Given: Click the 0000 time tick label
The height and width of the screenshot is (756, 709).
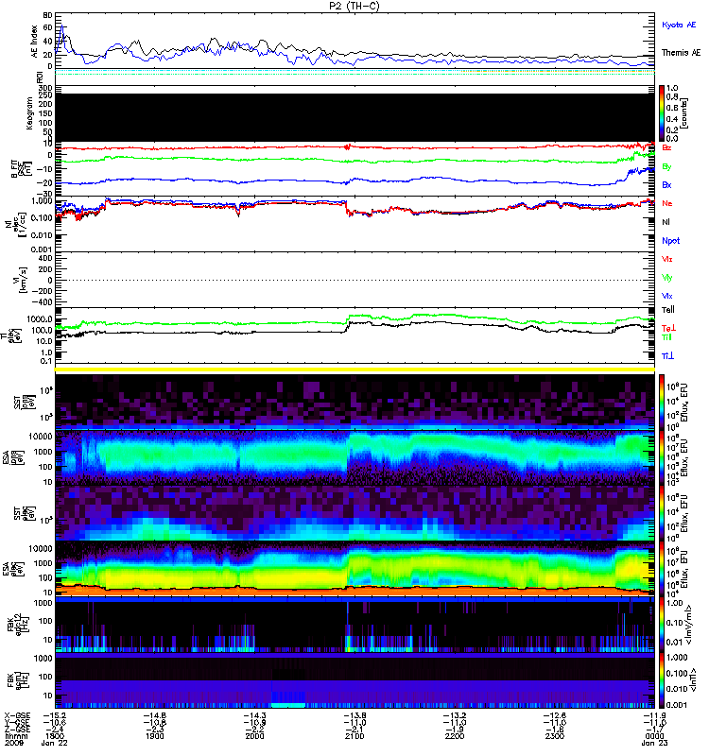Looking at the screenshot, I should [x=654, y=736].
